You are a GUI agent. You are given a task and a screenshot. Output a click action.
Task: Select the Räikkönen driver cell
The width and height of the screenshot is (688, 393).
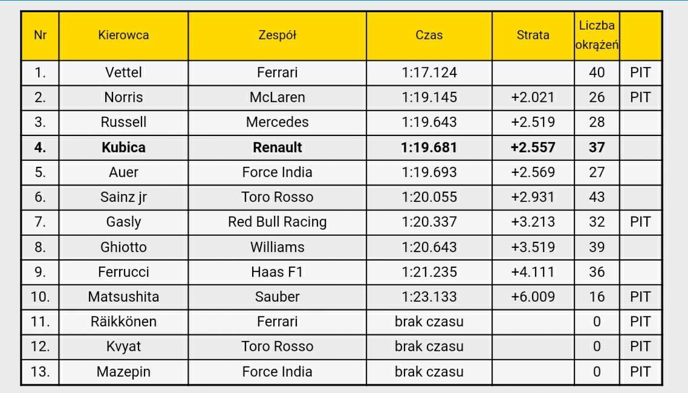[123, 322]
